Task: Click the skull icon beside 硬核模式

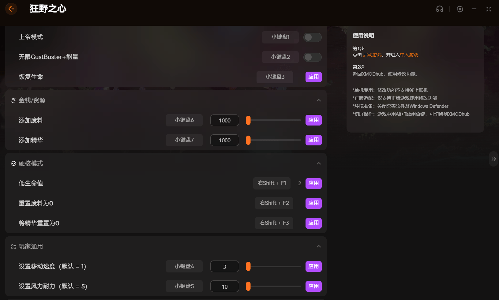Action: coord(13,163)
